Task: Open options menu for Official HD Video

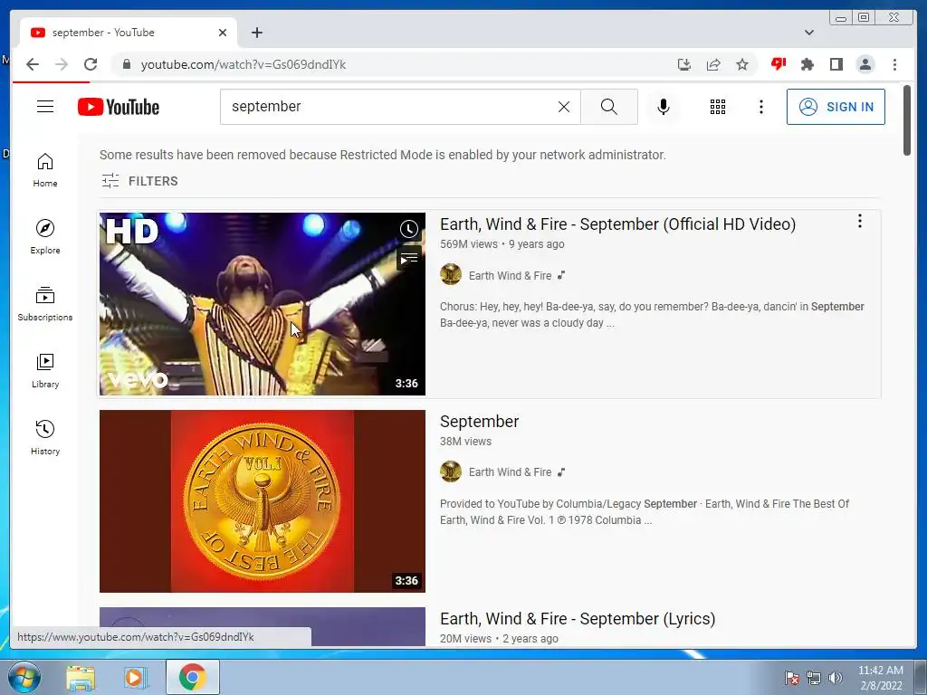Action: click(860, 221)
